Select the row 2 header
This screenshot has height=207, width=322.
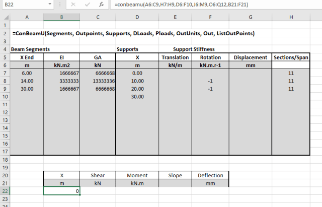click(5, 33)
